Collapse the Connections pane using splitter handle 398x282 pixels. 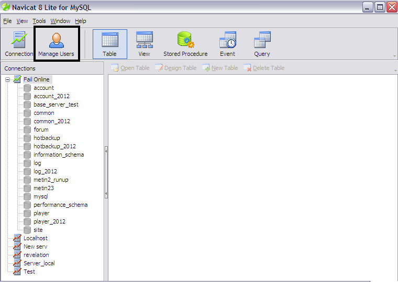point(106,172)
